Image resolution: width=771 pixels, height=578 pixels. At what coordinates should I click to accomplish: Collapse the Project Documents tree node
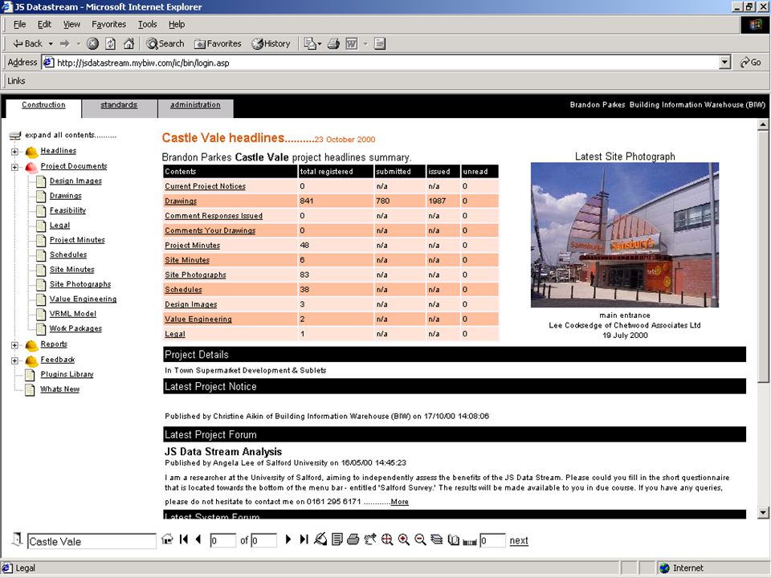click(x=14, y=167)
